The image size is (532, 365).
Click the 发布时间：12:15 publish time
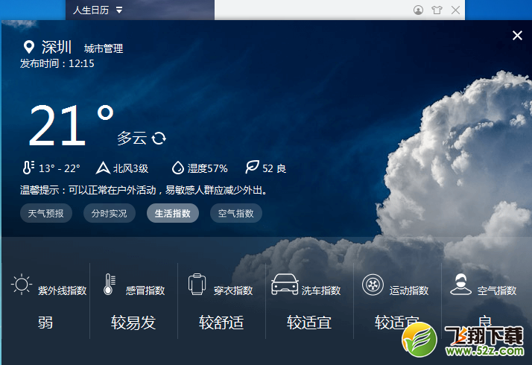57,63
